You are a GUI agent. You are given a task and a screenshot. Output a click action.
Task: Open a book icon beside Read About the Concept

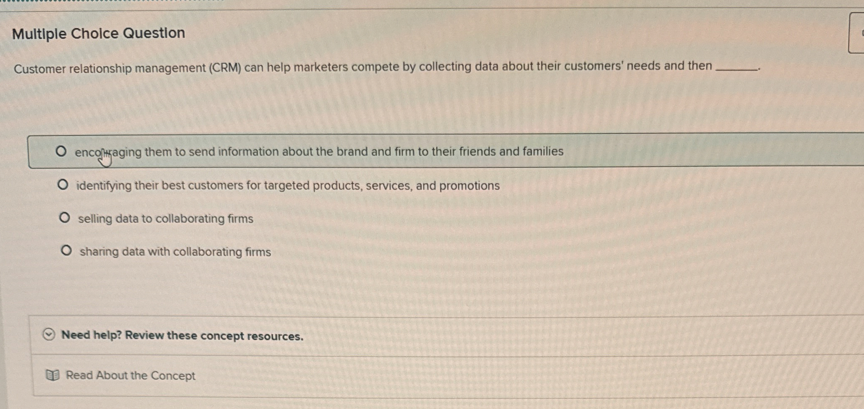(52, 375)
